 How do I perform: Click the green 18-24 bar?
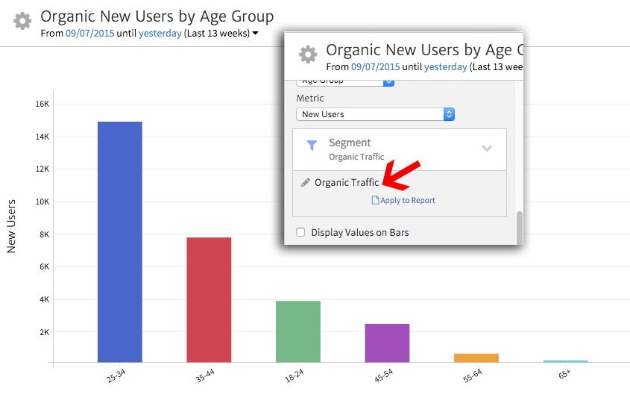click(297, 331)
